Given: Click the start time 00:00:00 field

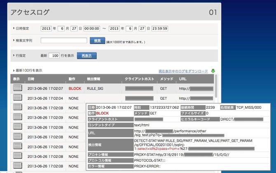Looking at the screenshot, I should coord(92,28).
